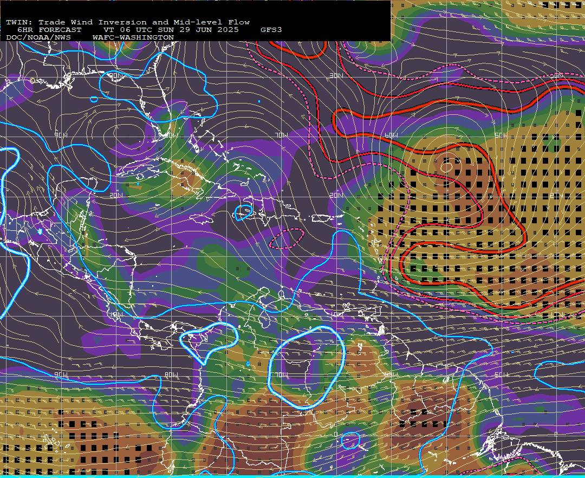Click the closed pink dashed contour south of Hispaniola

(x=286, y=239)
